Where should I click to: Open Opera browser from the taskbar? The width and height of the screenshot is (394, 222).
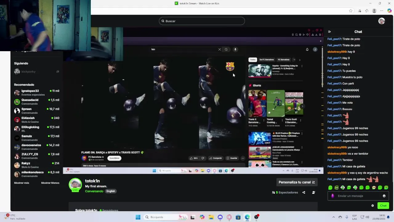(229, 217)
